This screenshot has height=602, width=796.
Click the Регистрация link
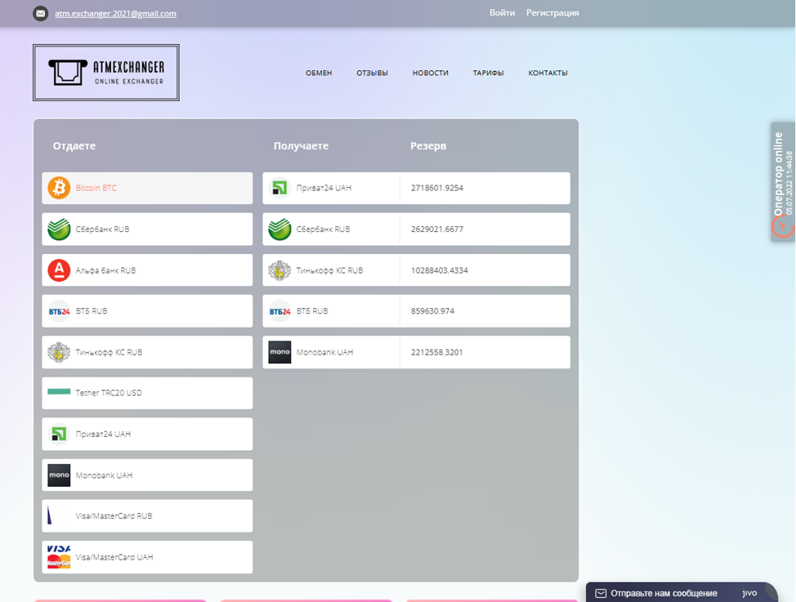pyautogui.click(x=552, y=13)
